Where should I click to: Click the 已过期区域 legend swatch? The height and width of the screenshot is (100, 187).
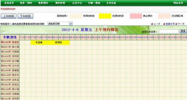(x=164, y=16)
